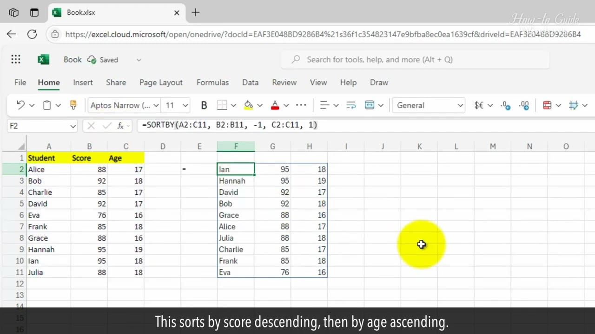Select the column F header

(236, 147)
